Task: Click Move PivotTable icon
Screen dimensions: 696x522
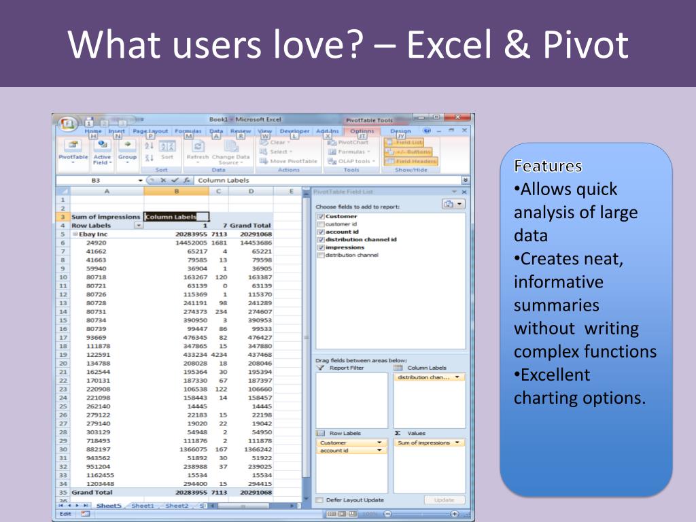Action: click(x=264, y=160)
